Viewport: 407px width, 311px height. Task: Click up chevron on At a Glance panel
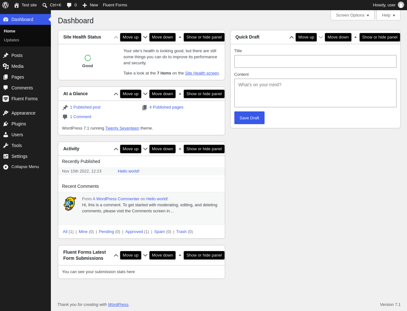(x=116, y=94)
